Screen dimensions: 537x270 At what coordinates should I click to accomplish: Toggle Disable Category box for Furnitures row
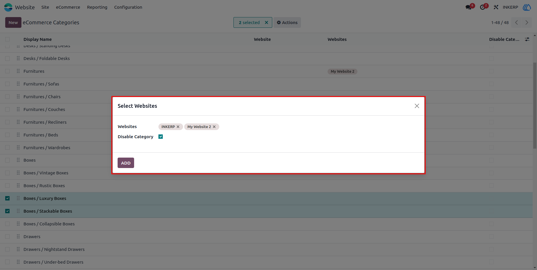tap(491, 71)
